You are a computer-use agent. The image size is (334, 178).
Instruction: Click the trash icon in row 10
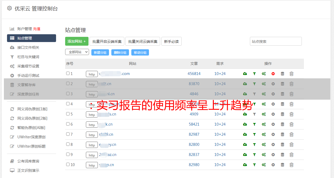click(291, 165)
